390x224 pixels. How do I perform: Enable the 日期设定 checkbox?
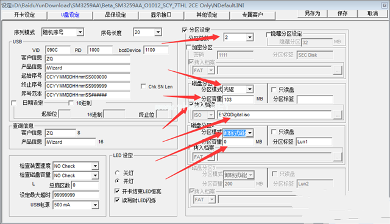pyautogui.click(x=14, y=103)
